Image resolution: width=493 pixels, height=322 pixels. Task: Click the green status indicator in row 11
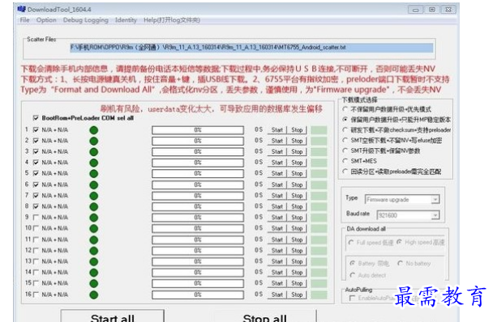[x=94, y=239]
